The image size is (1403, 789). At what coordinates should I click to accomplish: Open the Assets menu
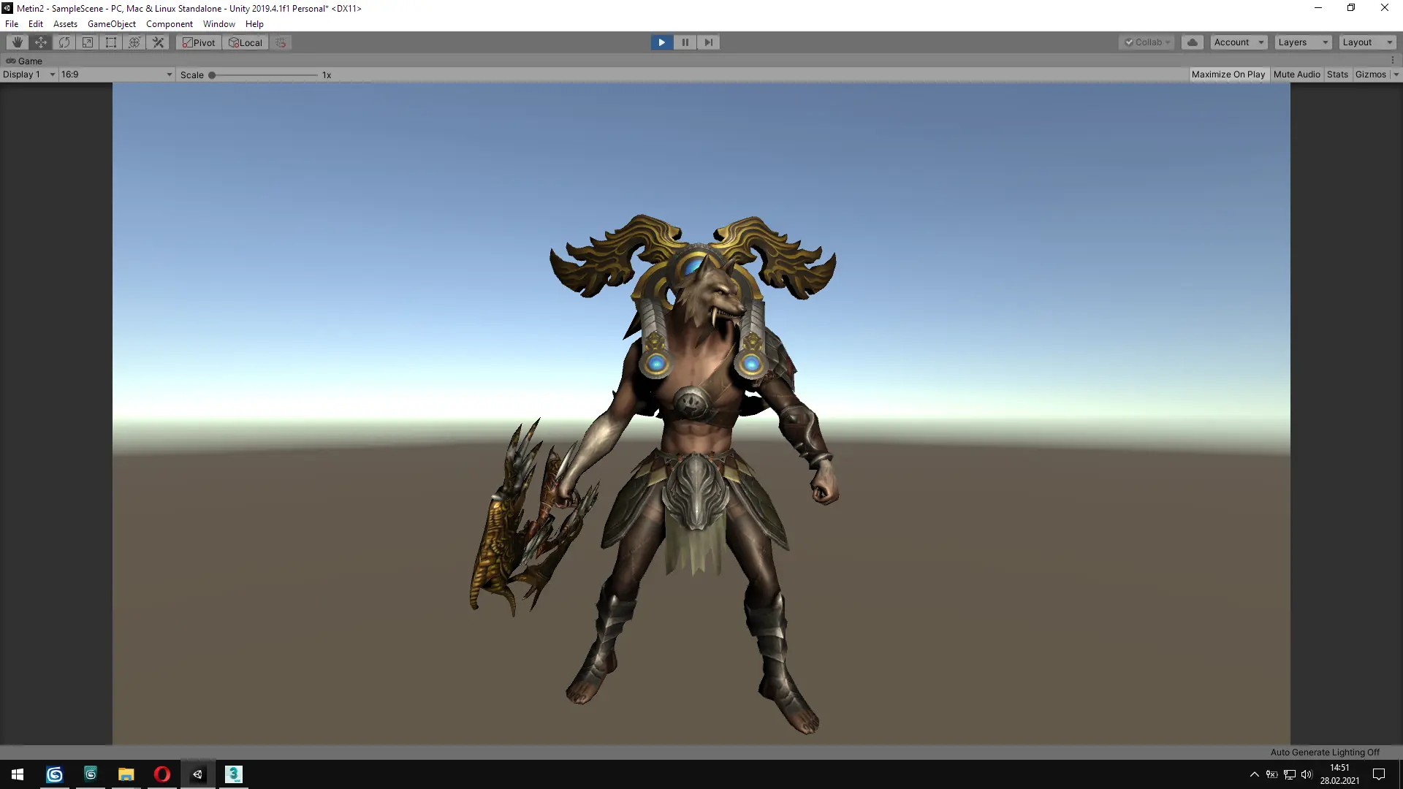click(x=65, y=24)
